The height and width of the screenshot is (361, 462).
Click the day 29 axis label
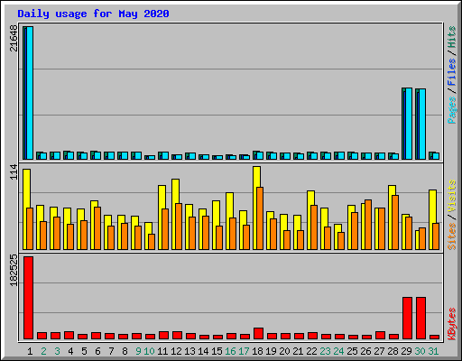tap(406, 351)
